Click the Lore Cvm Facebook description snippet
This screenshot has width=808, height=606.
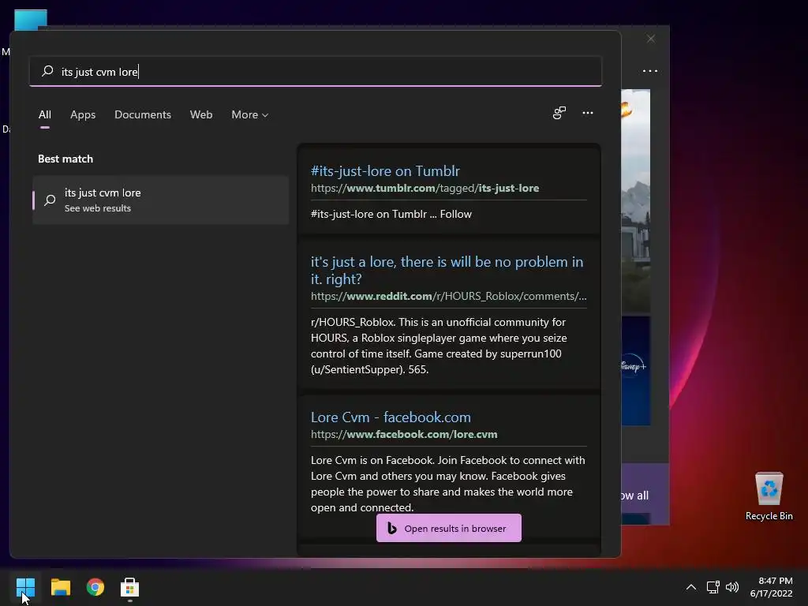pos(448,484)
